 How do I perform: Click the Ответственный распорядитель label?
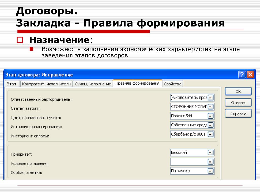41,99
